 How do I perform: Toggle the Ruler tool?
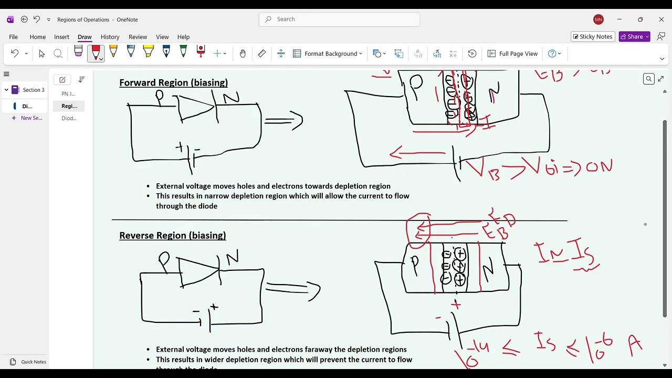coord(261,54)
